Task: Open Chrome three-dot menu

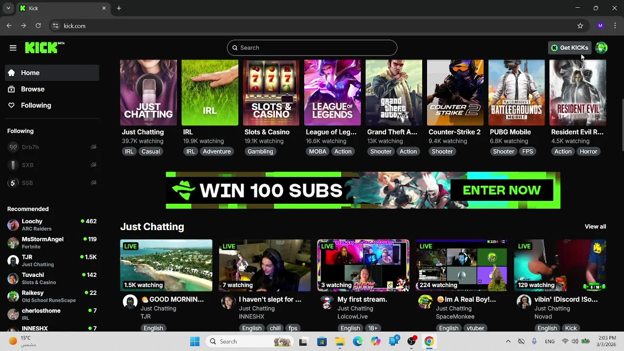Action: pos(615,26)
